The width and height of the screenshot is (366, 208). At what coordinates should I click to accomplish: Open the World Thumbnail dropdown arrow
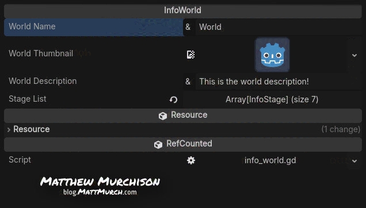[x=354, y=55]
